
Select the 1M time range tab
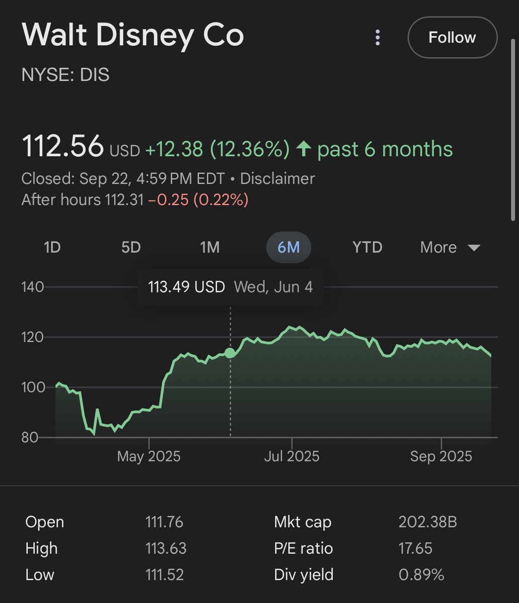tap(210, 247)
